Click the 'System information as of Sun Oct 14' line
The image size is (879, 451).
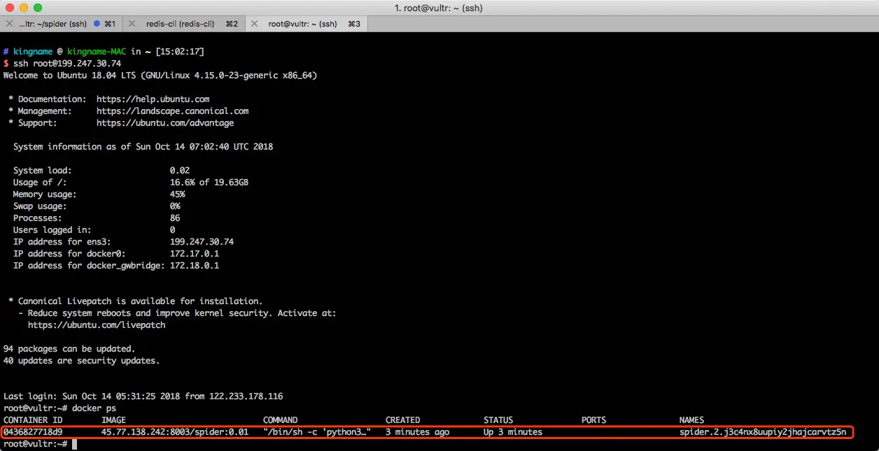[x=143, y=147]
